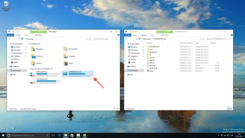245x138 pixels.
Task: Open the Windows Start menu
Action: coord(3,135)
